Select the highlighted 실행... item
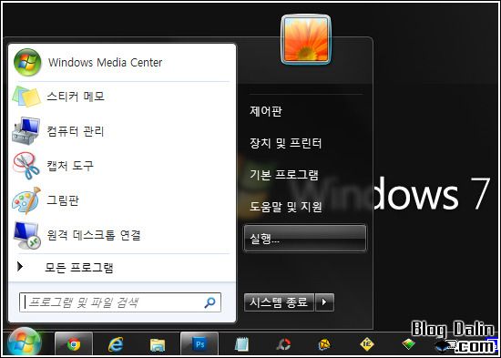This screenshot has width=501, height=358. [x=305, y=239]
